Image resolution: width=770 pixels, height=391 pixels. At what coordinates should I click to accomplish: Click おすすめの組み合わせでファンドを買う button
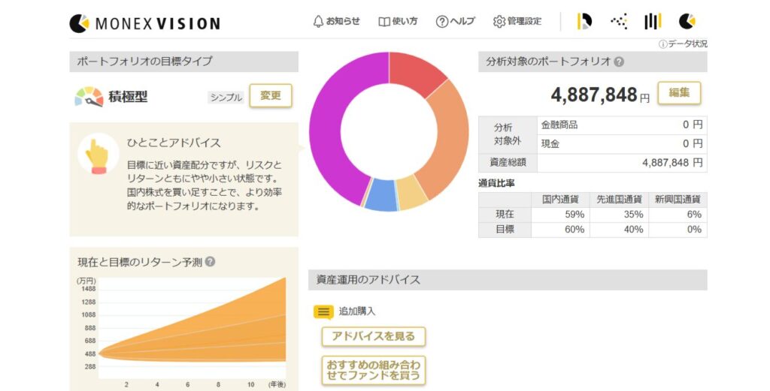(373, 370)
